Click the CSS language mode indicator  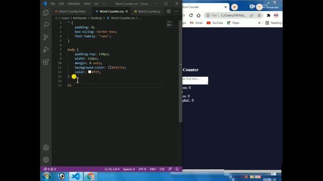pyautogui.click(x=162, y=169)
